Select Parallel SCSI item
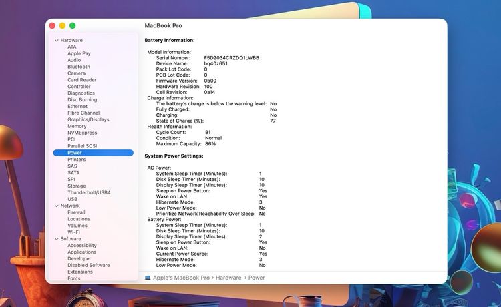The image size is (501, 307). click(82, 146)
